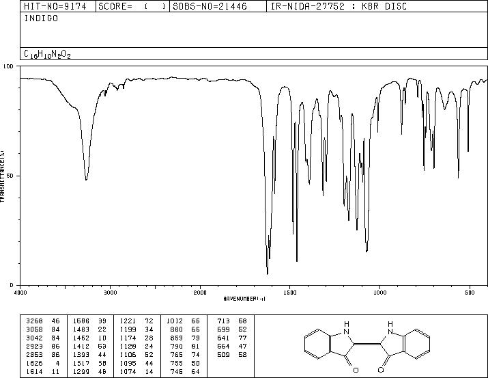Select peak value 880 in the table
The width and height of the screenshot is (488, 378).
click(x=176, y=329)
